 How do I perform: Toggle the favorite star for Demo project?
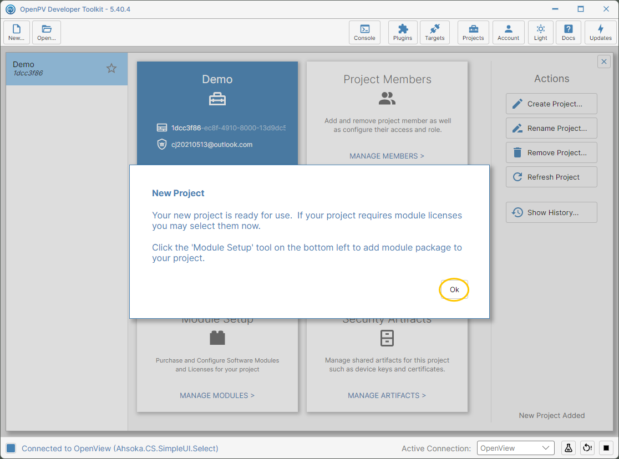(111, 68)
